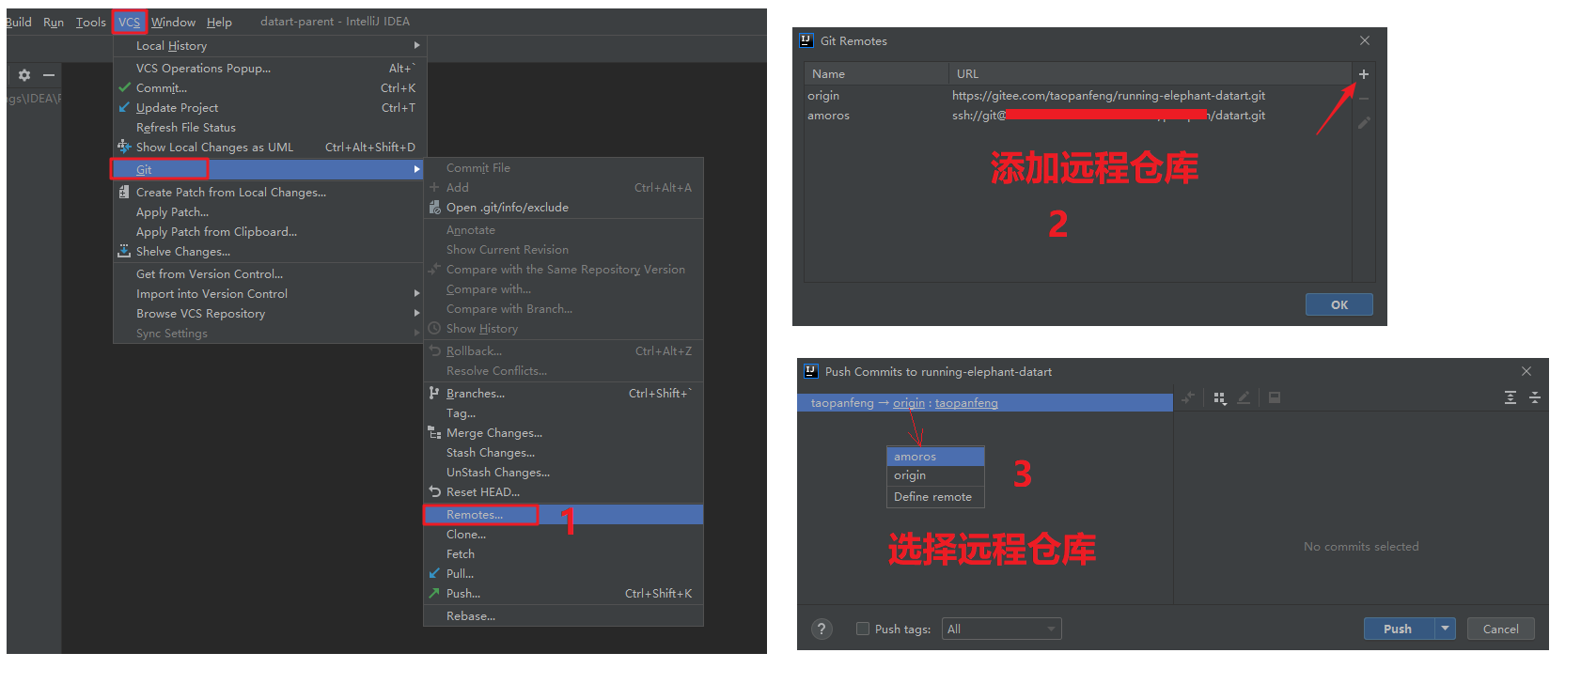Select Apply Patch from Clipboard
Screen dimensions: 1581x684
coord(269,231)
